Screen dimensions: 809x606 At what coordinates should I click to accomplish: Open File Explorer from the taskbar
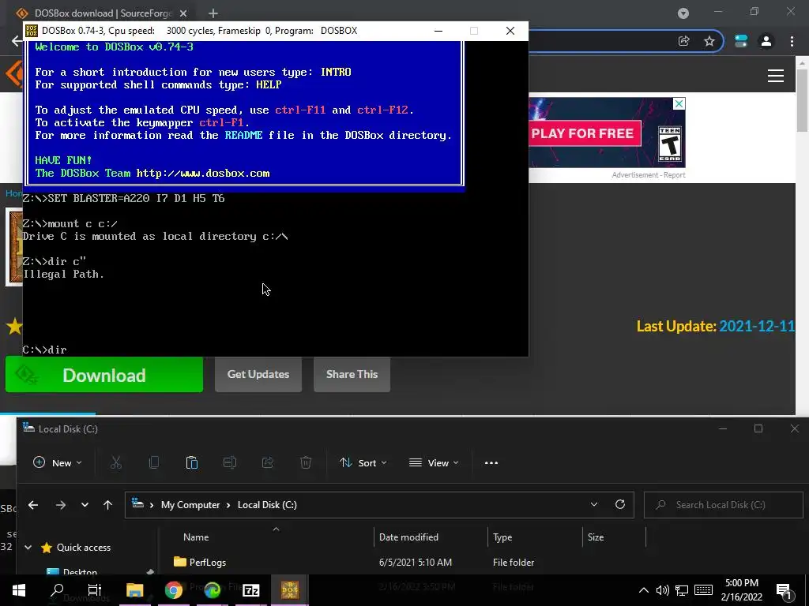[134, 590]
